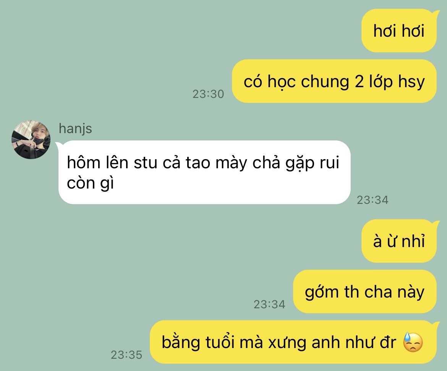Click the 23:34 timestamp beside hanjs's message

click(372, 200)
